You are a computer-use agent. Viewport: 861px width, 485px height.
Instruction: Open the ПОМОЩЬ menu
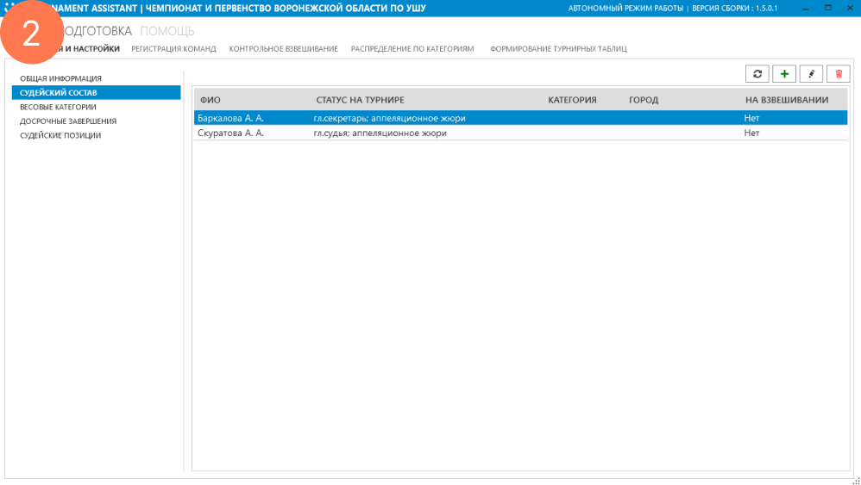click(167, 31)
